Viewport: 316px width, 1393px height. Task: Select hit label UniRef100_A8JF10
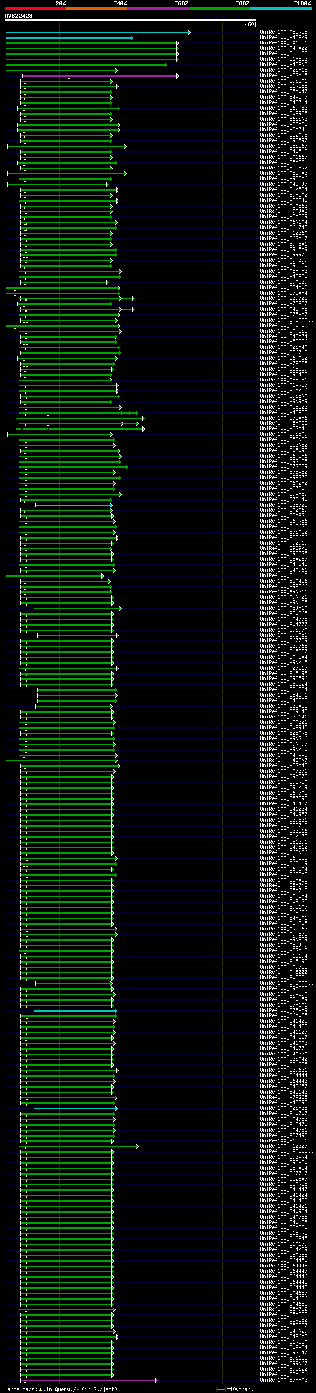283,608
